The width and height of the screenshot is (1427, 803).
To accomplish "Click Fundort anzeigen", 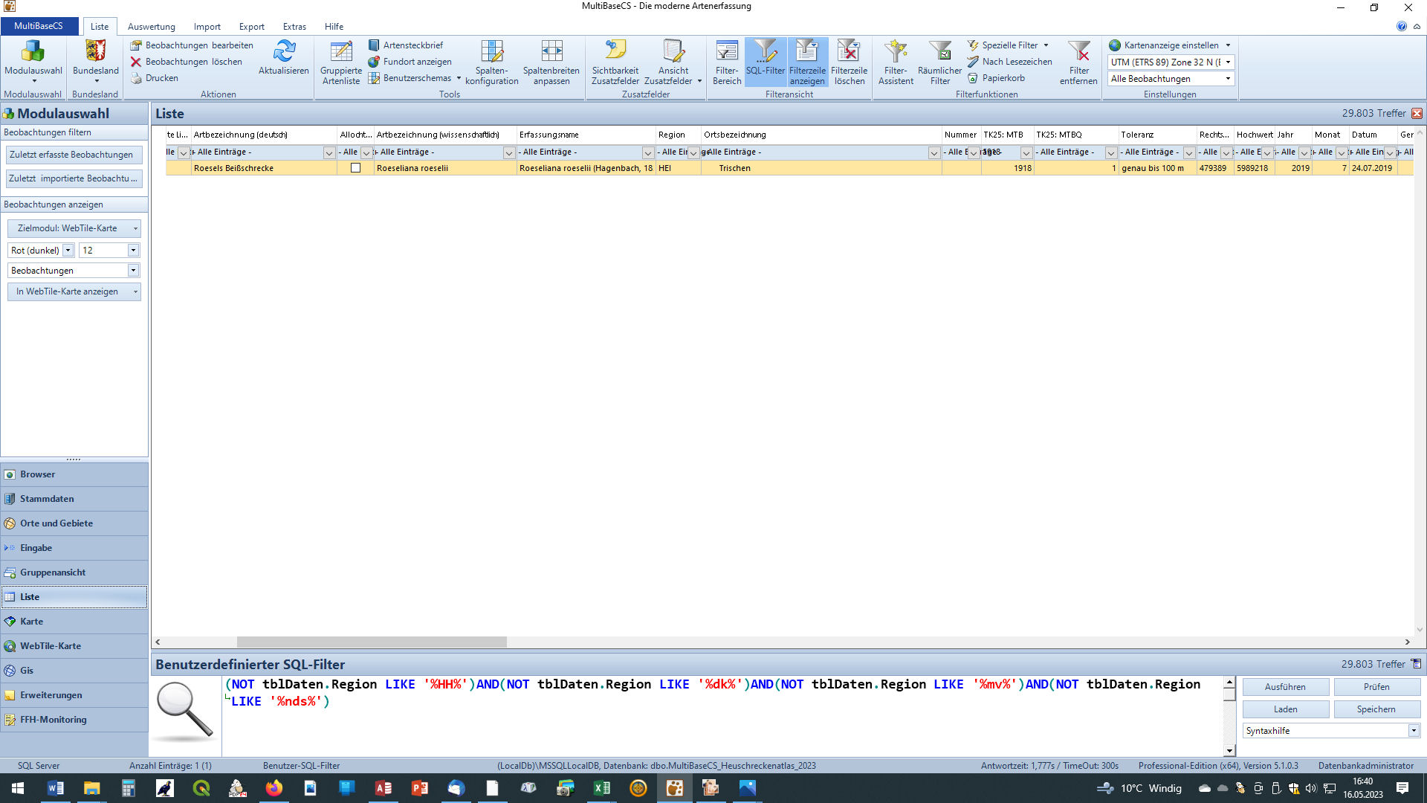I will coord(410,62).
